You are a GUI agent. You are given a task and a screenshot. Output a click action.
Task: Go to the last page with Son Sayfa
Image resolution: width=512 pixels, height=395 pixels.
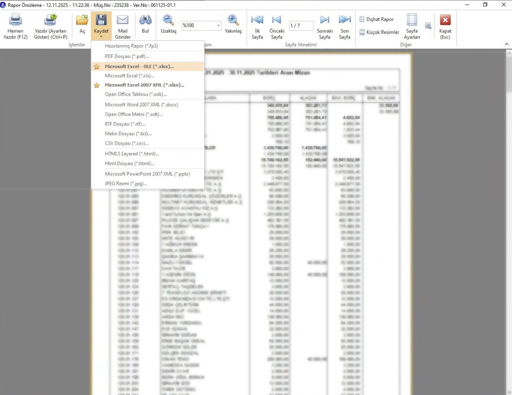coord(345,21)
